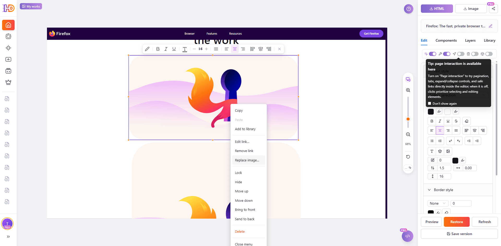Choose Replace image... from context menu
This screenshot has width=501, height=246.
click(249, 160)
